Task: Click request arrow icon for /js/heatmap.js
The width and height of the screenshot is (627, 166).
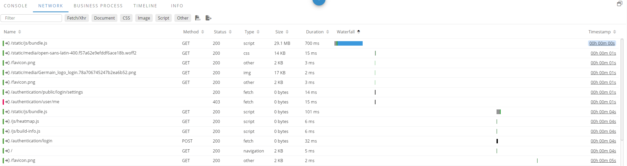Action: point(7,121)
